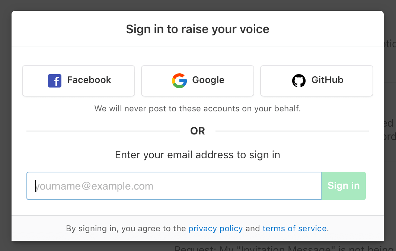Sign in using the Facebook button label

click(89, 80)
